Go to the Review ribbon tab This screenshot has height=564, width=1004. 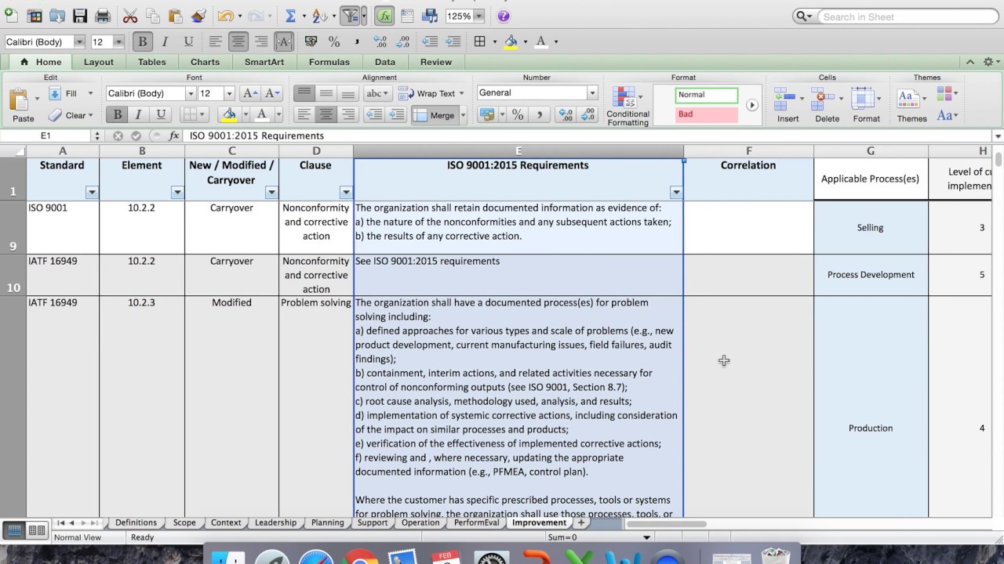pyautogui.click(x=436, y=62)
